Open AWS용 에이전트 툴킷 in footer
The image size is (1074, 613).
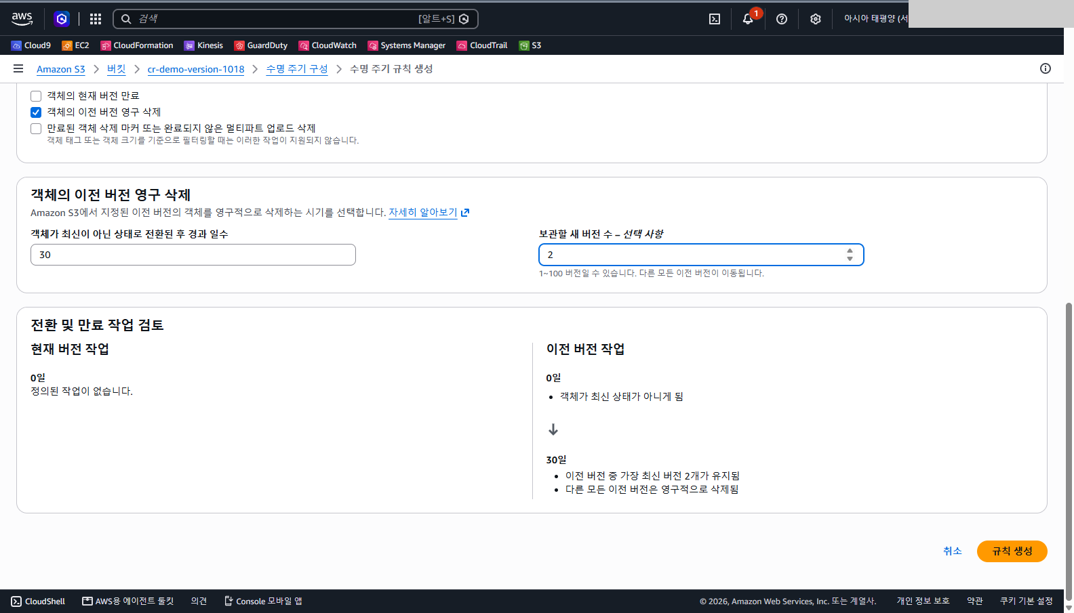[x=128, y=601]
